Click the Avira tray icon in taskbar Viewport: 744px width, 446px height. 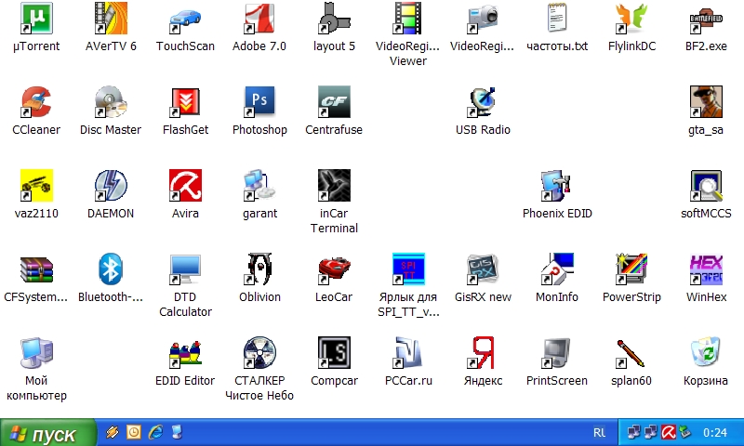[x=667, y=432]
